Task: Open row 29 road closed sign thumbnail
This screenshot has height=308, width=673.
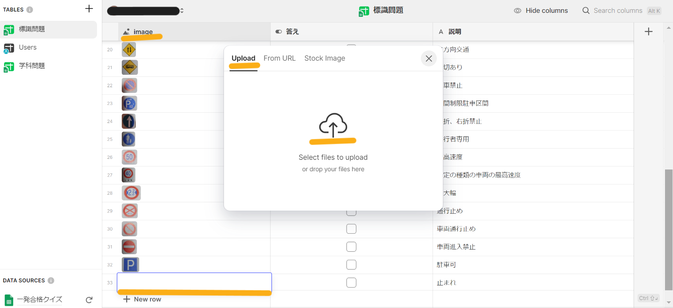Action: (130, 211)
